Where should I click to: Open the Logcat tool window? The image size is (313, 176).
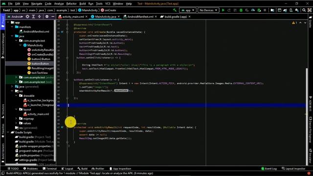pyautogui.click(x=67, y=169)
